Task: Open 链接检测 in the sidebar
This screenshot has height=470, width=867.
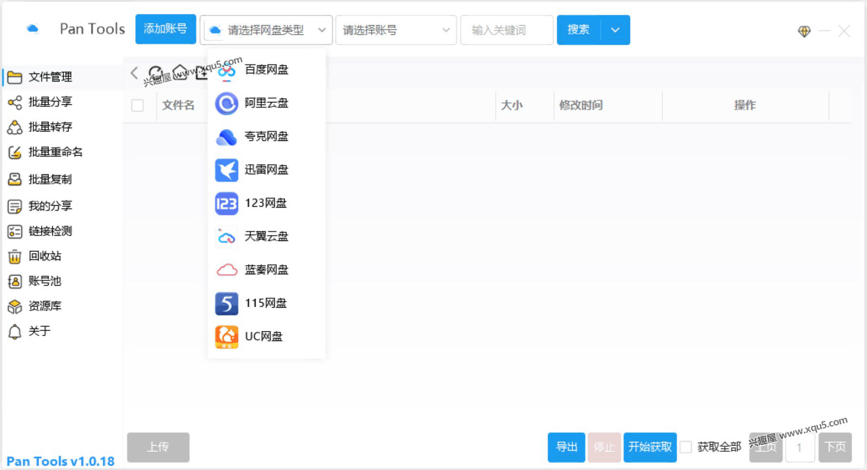Action: [x=63, y=231]
